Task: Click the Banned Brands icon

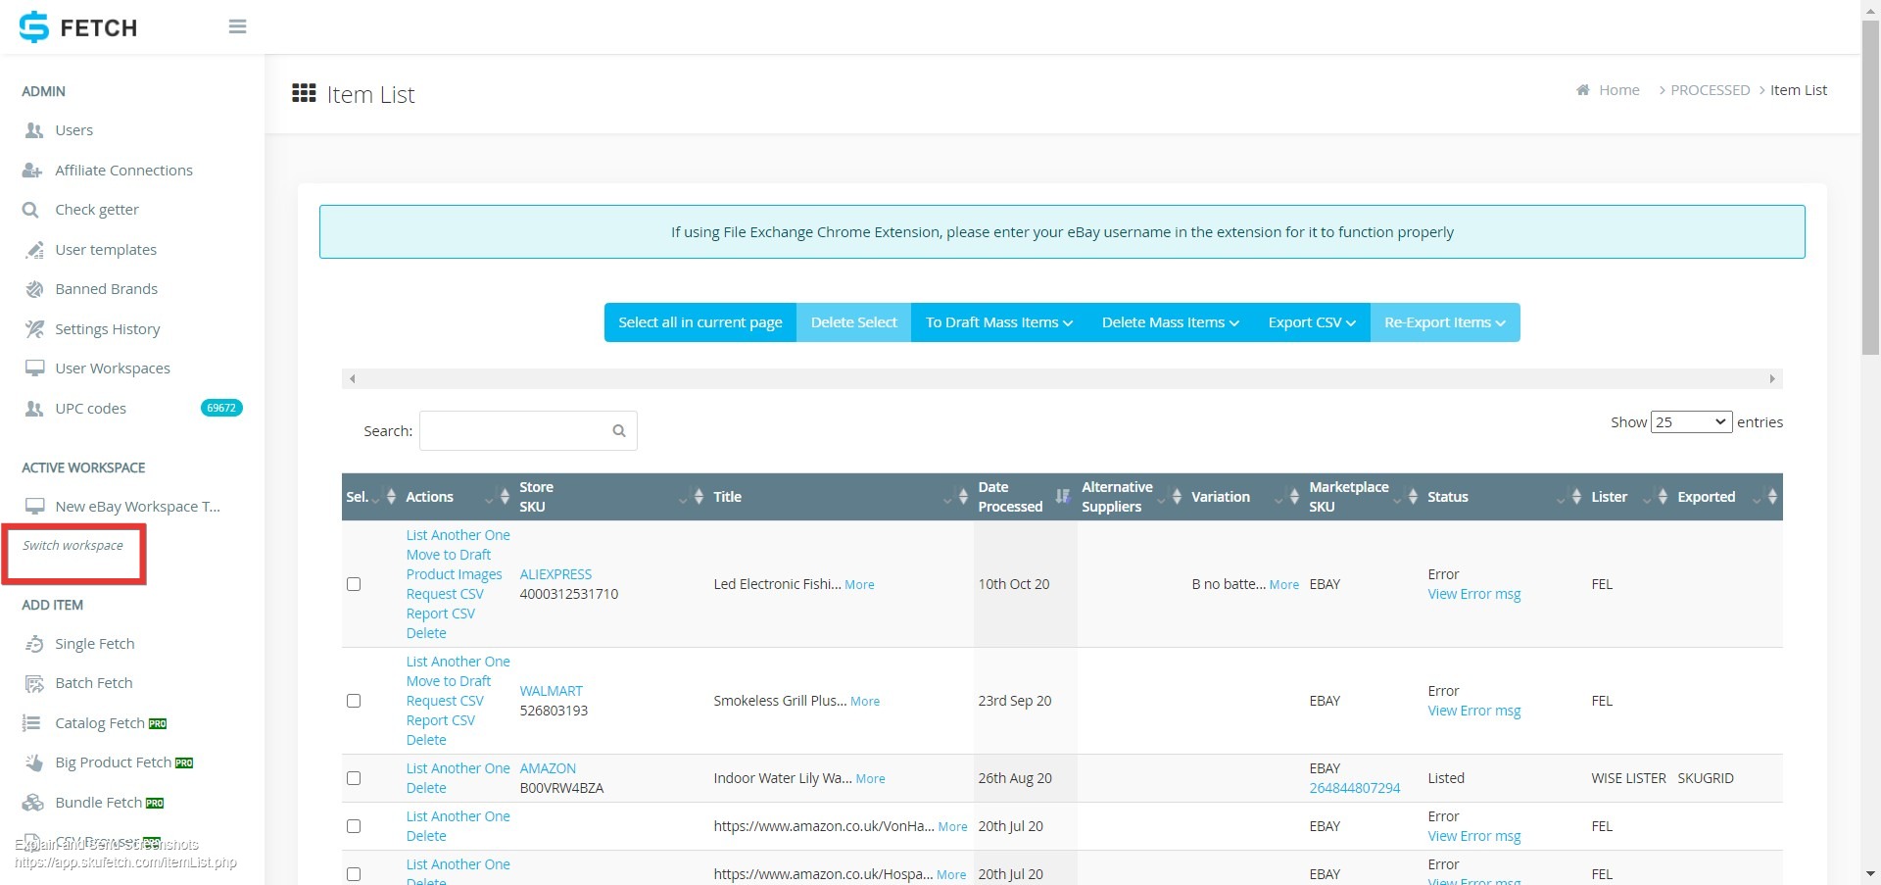Action: pyautogui.click(x=34, y=289)
